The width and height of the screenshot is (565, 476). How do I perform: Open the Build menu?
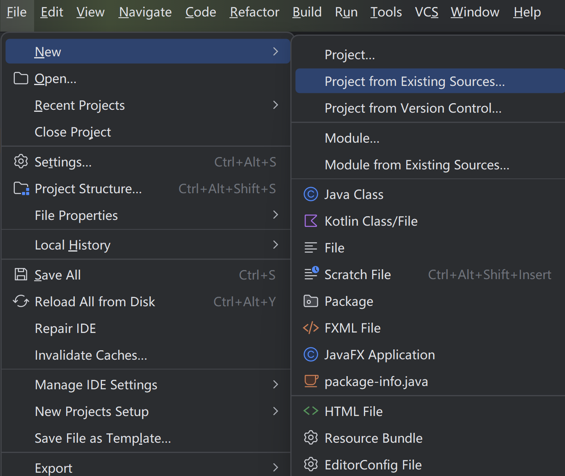tap(307, 12)
